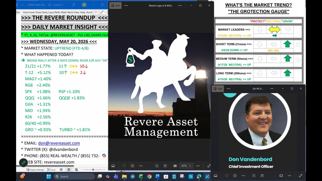Enter full screen in the DV PIC window
The image size is (322, 181).
(300, 176)
